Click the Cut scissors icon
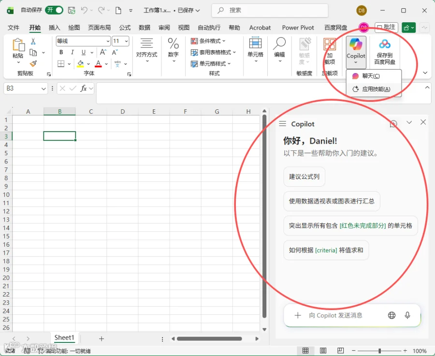The image size is (435, 356). coord(33,42)
